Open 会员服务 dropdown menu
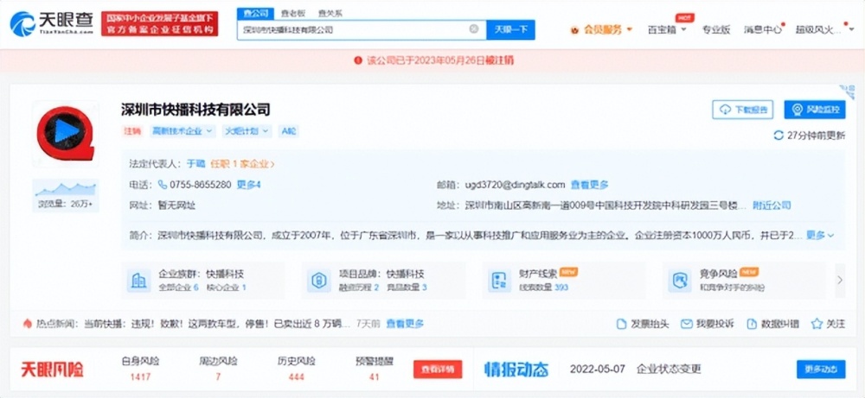Image resolution: width=865 pixels, height=398 pixels. point(602,29)
